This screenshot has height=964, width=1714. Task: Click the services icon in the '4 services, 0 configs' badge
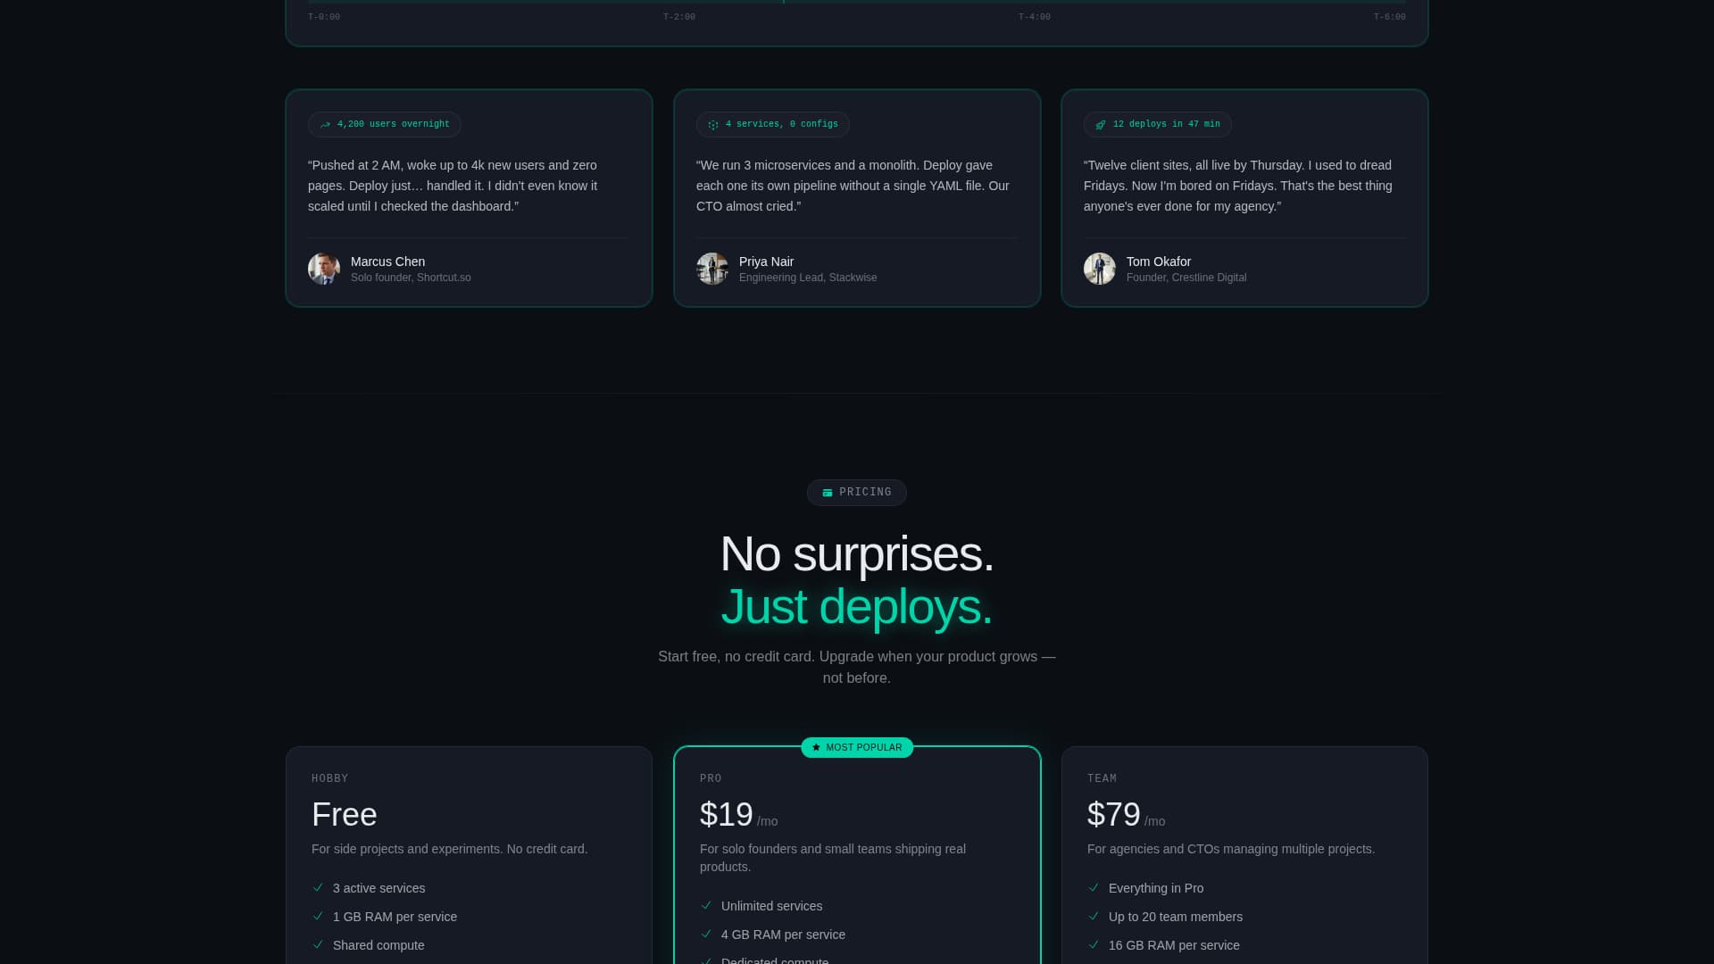[x=712, y=124]
